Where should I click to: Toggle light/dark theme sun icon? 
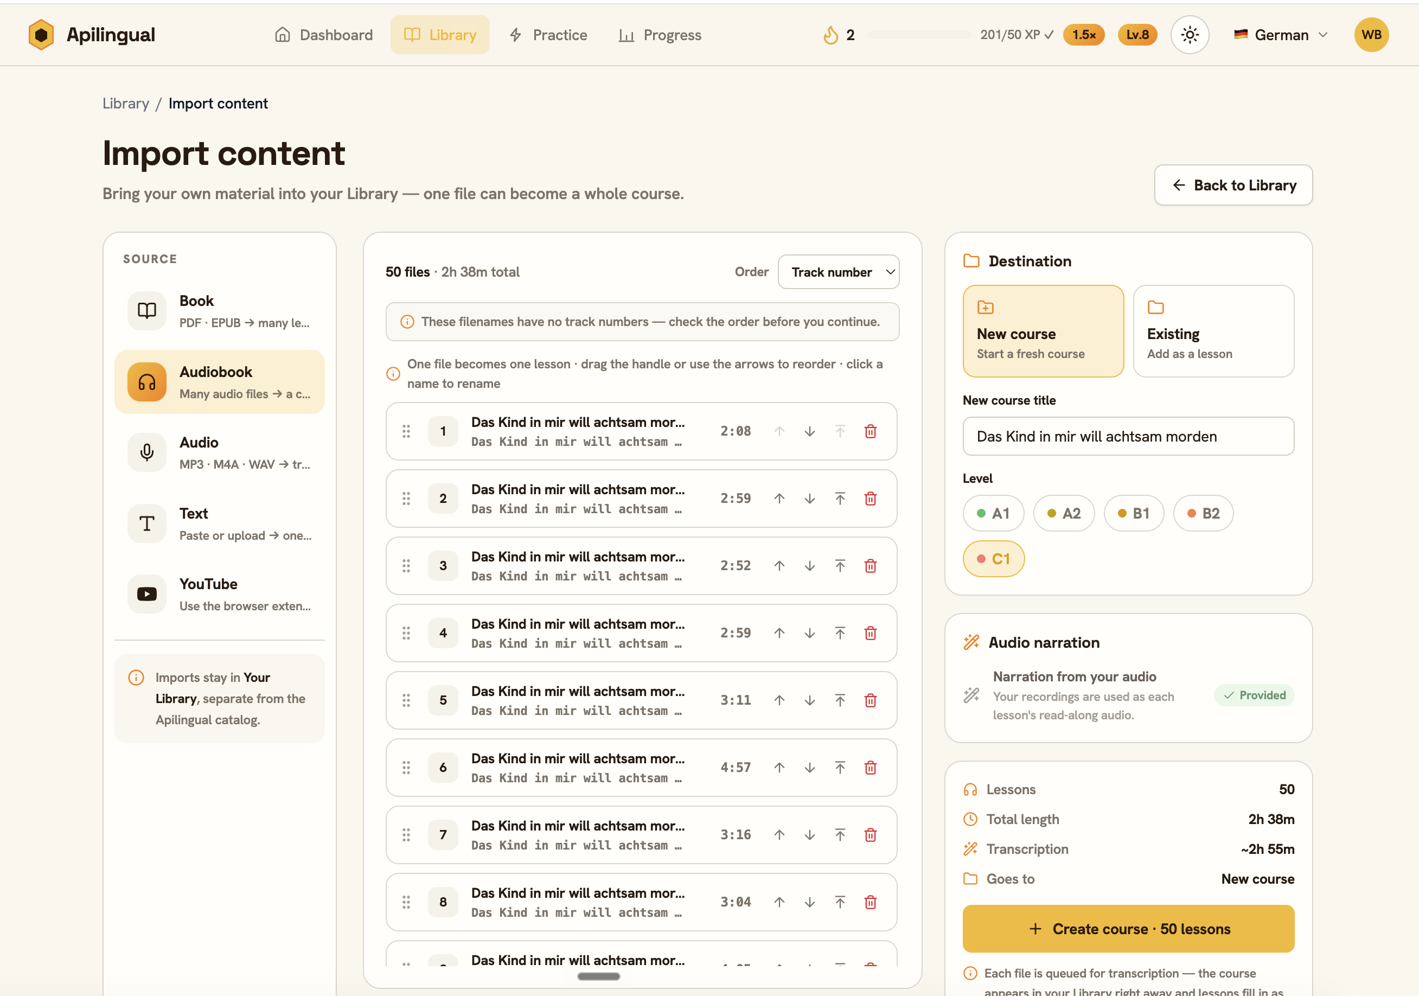(1190, 35)
